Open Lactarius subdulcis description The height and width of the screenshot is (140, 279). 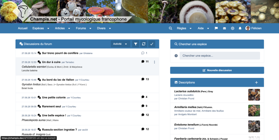click(x=187, y=91)
